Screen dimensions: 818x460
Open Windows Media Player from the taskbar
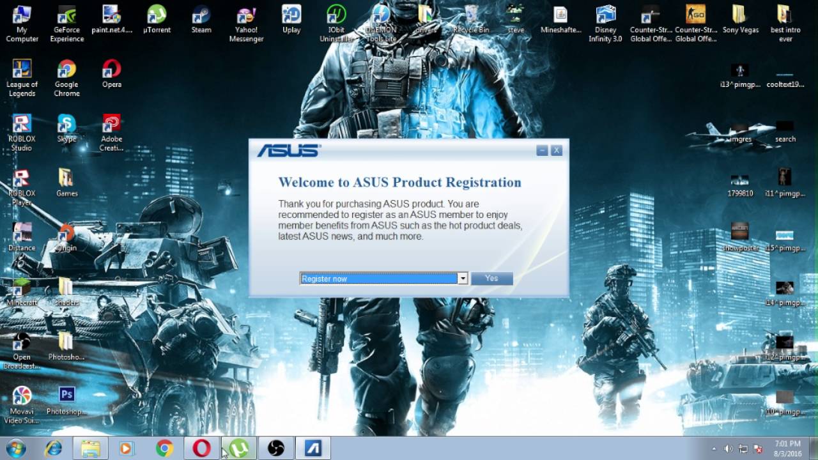pos(127,448)
